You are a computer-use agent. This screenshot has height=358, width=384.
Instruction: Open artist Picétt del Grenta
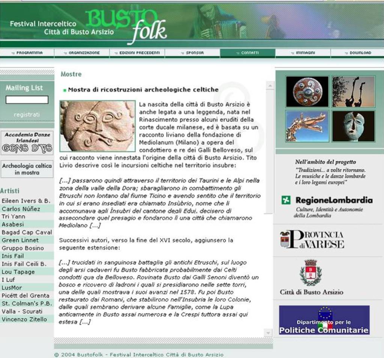[26, 296]
